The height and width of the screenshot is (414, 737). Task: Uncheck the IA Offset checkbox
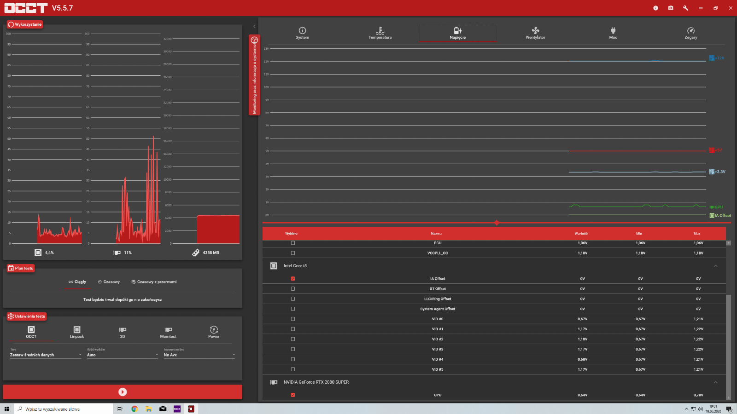coord(293,279)
